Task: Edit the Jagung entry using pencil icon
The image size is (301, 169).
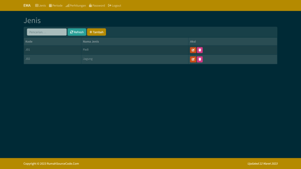Action: click(x=193, y=59)
